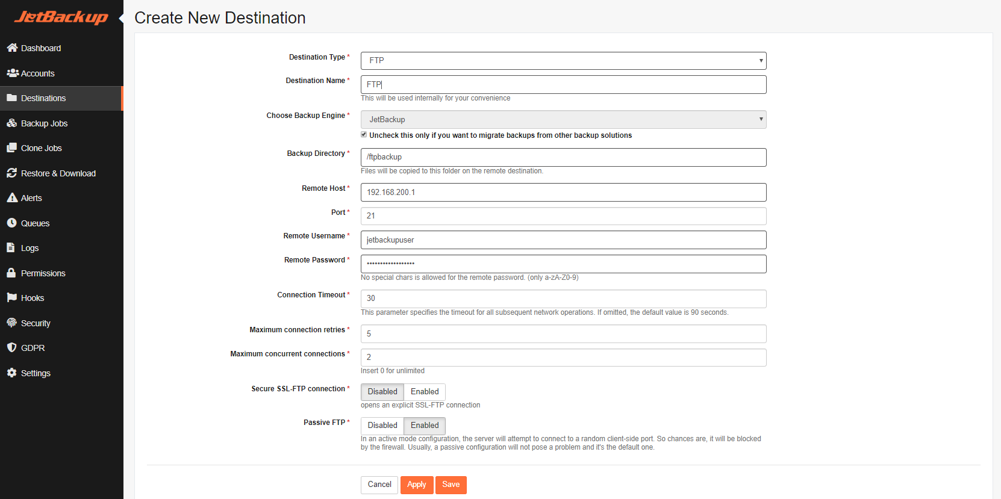This screenshot has height=499, width=1001.
Task: Click the Destinations folder icon
Action: tap(11, 98)
